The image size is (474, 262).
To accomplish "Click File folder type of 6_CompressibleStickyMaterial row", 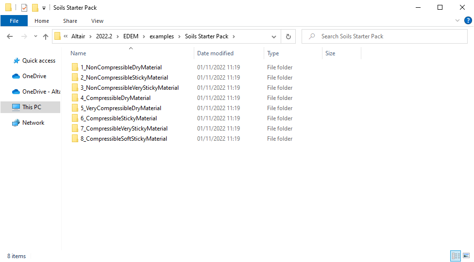I will (280, 118).
